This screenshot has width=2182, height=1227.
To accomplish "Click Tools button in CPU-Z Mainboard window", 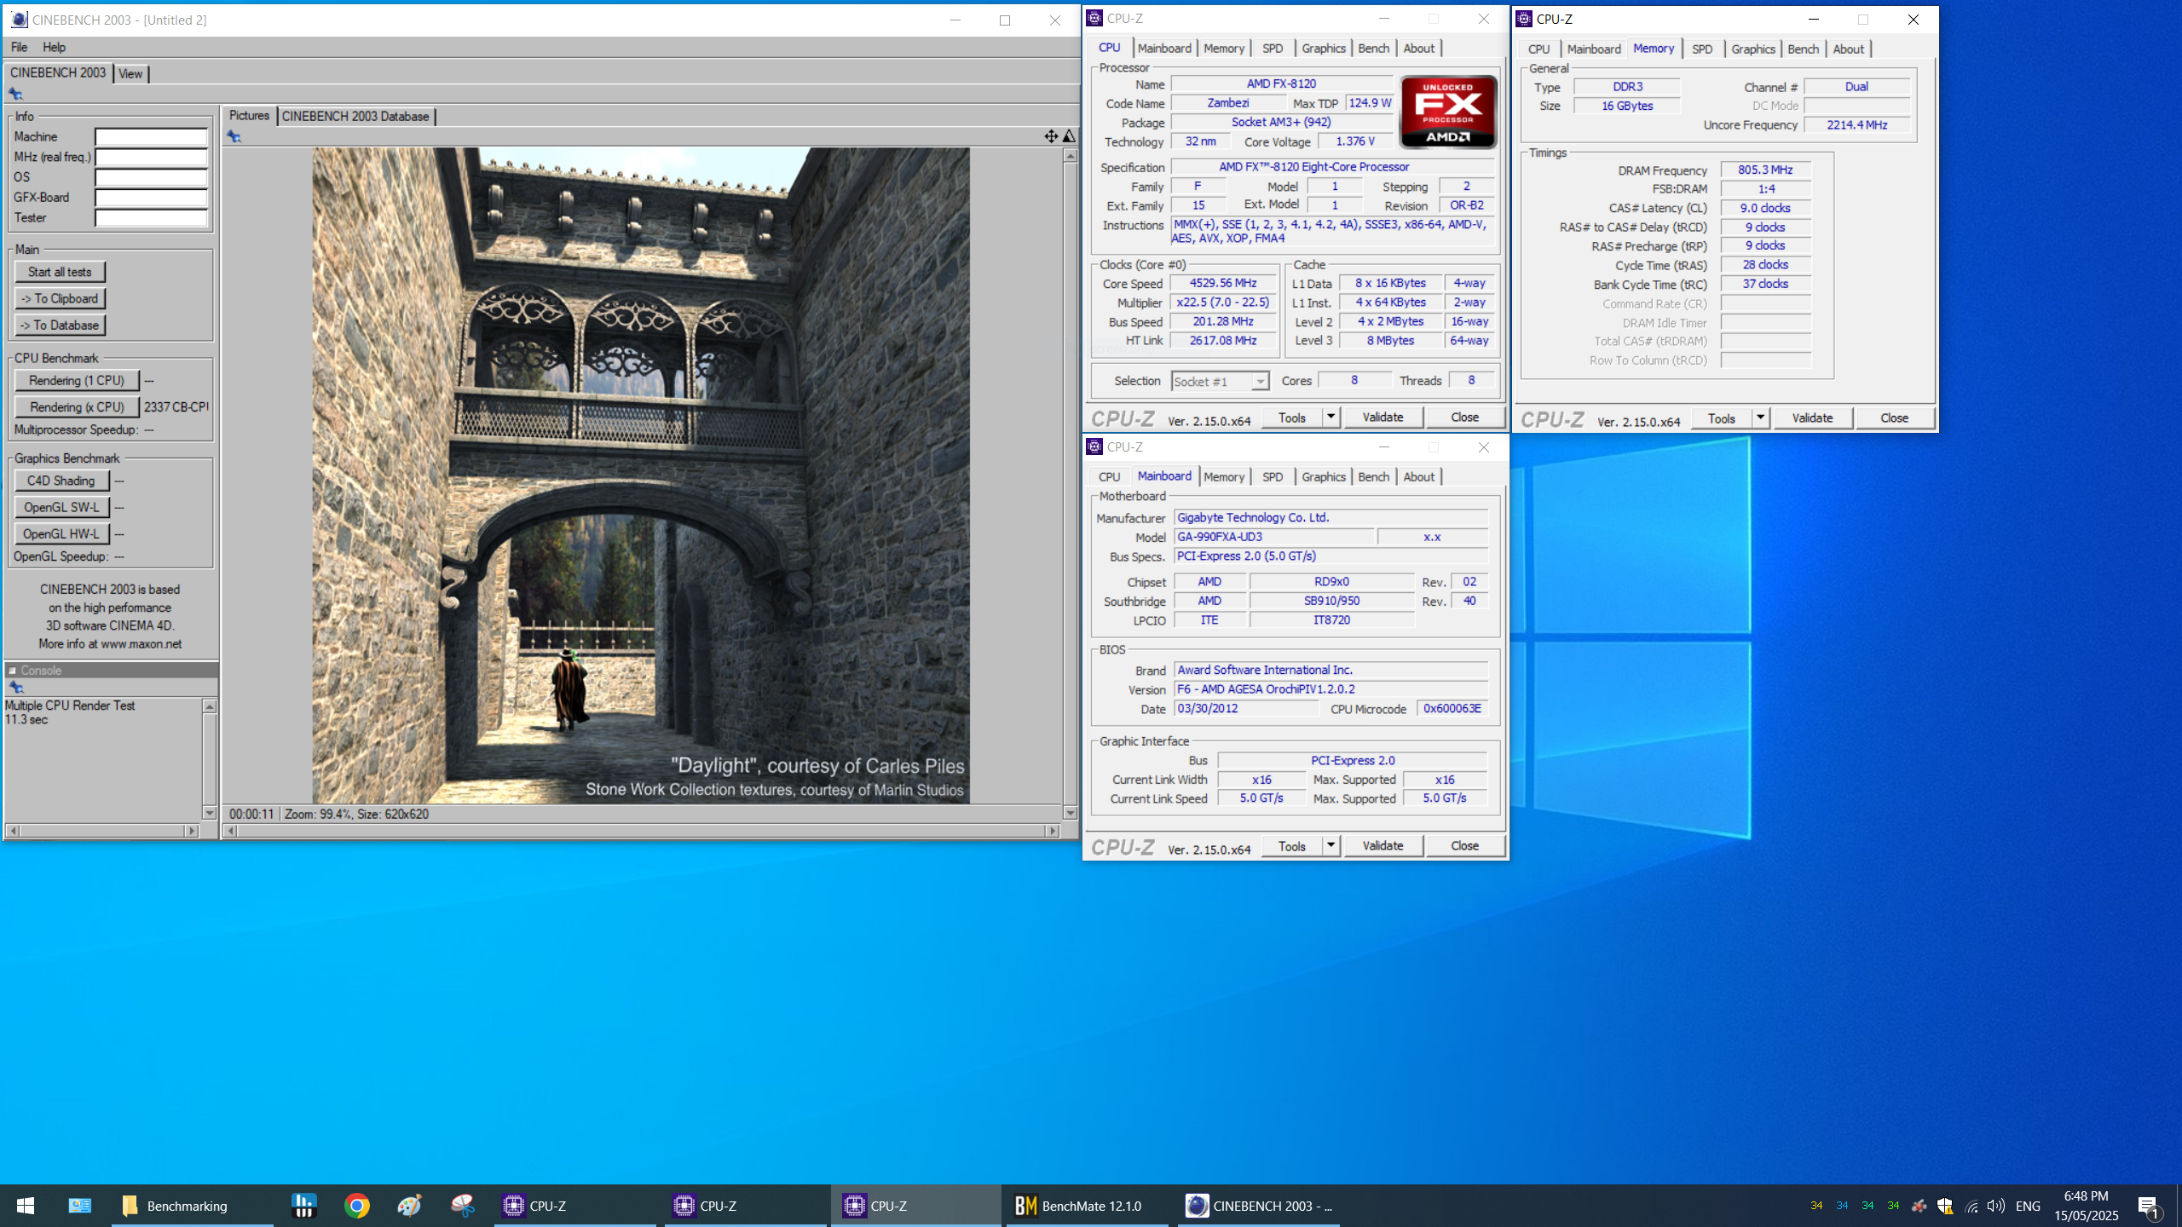I will point(1291,845).
